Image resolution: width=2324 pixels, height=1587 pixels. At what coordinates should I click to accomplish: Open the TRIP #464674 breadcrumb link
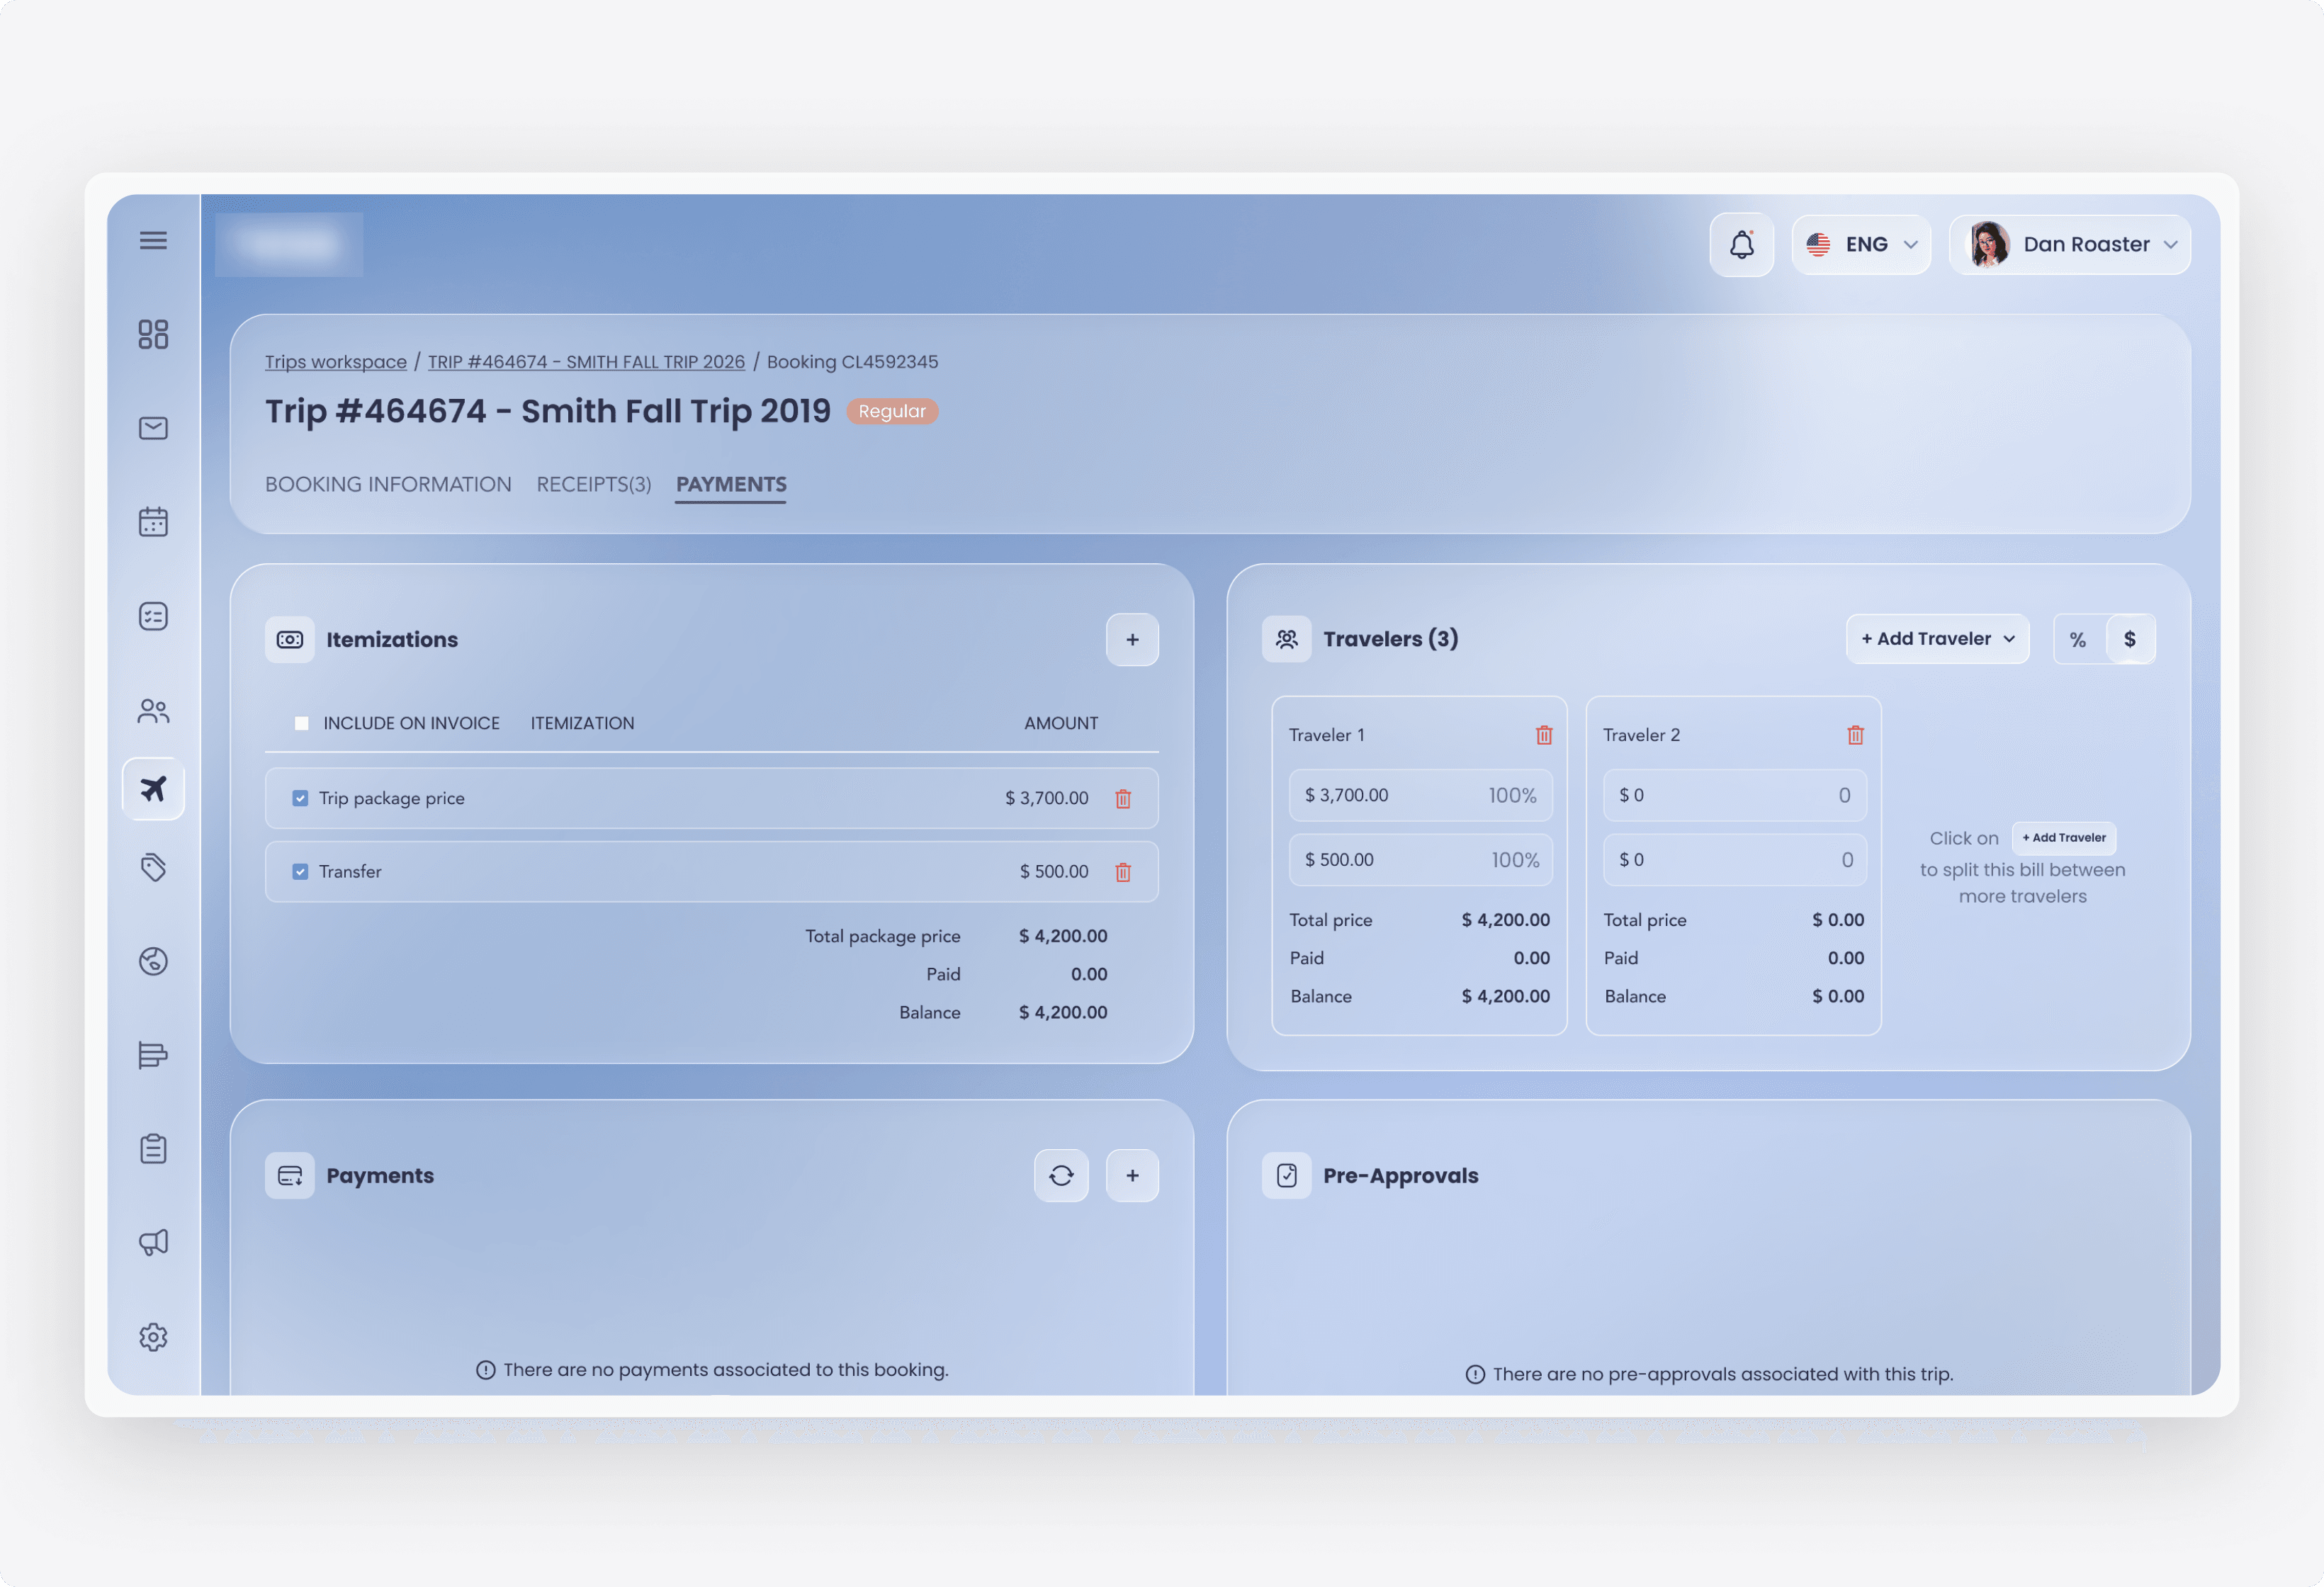click(586, 362)
